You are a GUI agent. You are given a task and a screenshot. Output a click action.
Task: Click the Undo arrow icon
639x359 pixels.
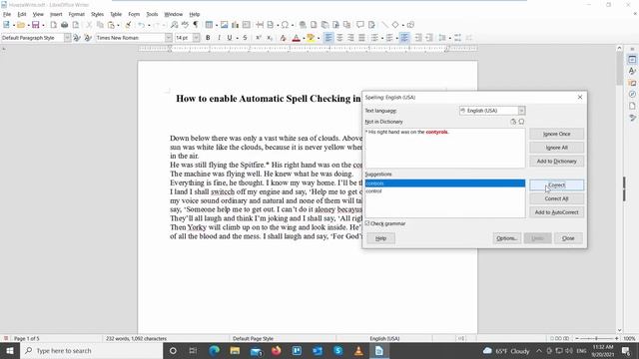pos(141,25)
